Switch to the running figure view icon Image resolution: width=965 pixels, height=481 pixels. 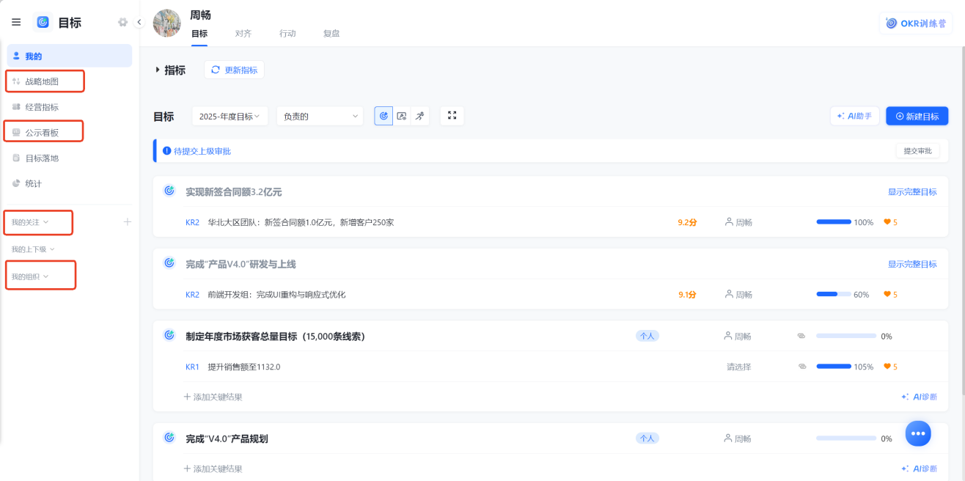419,116
